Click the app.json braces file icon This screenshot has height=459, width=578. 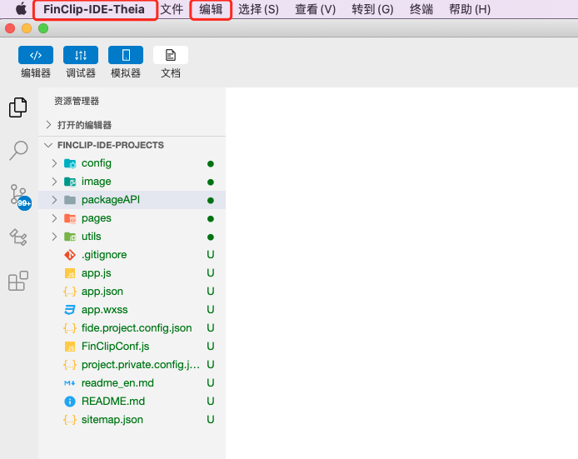[70, 292]
